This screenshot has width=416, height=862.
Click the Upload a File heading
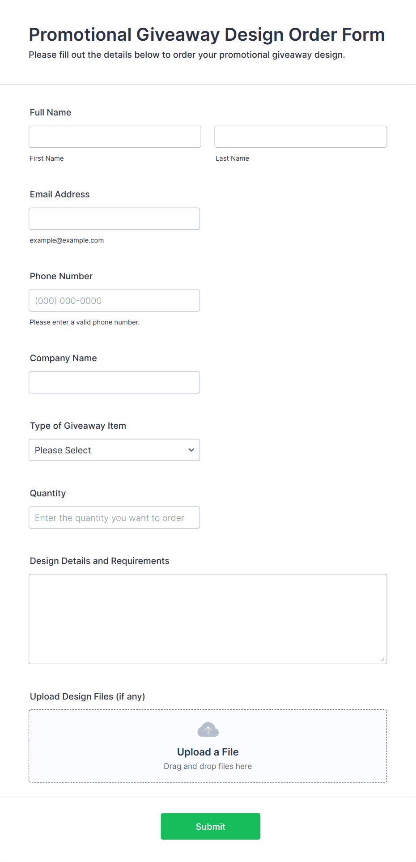(x=208, y=752)
